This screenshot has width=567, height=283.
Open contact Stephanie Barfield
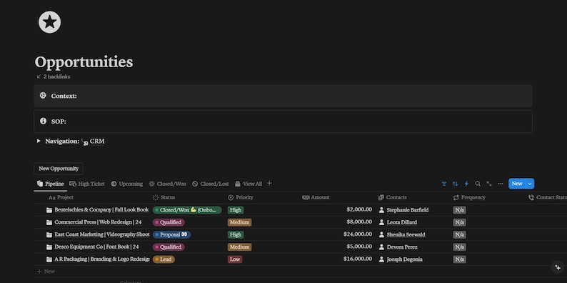[x=403, y=210]
